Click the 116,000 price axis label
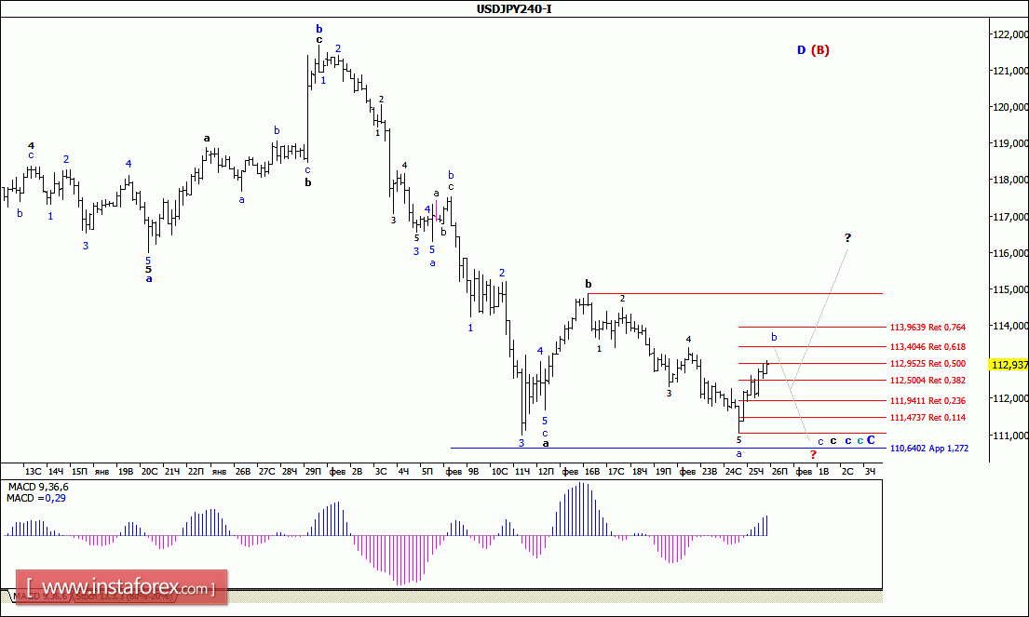 pos(1010,252)
